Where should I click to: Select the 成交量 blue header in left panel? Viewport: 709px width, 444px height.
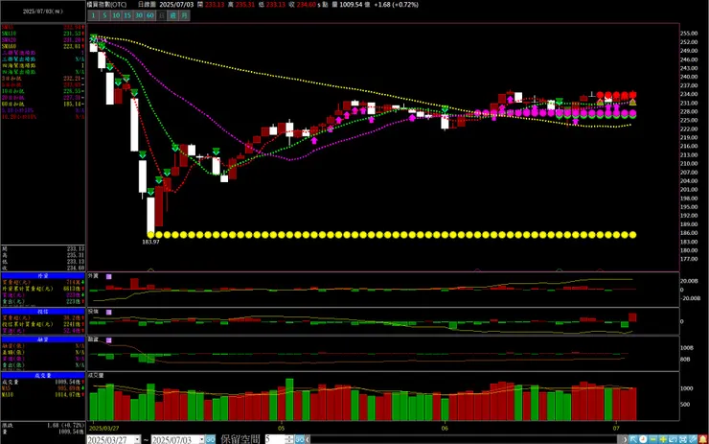point(43,375)
